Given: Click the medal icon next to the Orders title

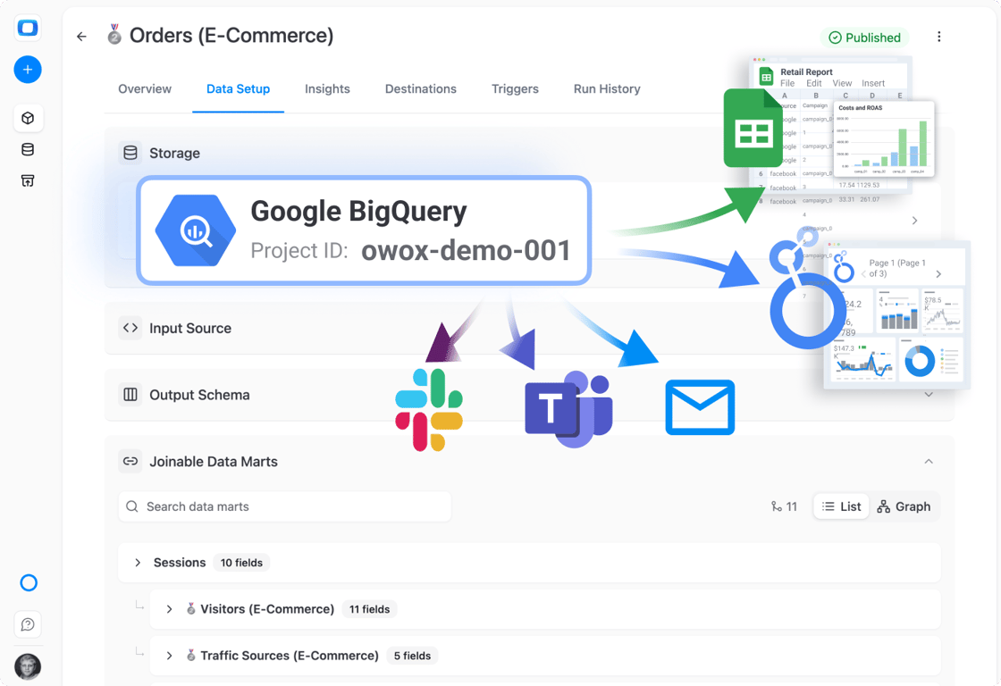Looking at the screenshot, I should coord(114,35).
